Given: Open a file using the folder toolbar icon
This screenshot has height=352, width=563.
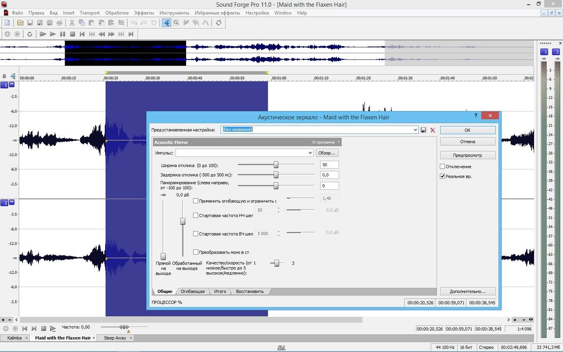Looking at the screenshot, I should tap(20, 23).
